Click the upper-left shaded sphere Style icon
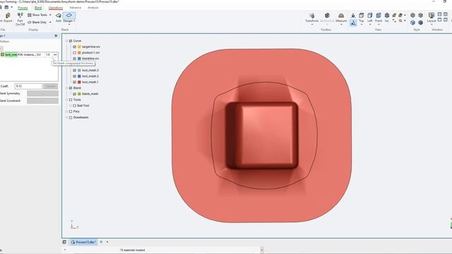Viewport: 452px width, 254px height. pos(412,16)
